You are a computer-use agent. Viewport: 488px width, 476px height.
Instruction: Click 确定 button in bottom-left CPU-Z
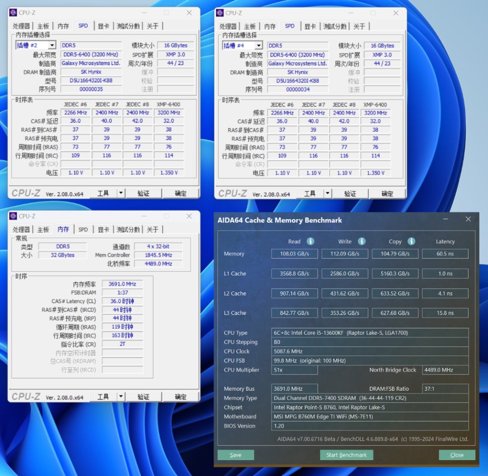180,397
